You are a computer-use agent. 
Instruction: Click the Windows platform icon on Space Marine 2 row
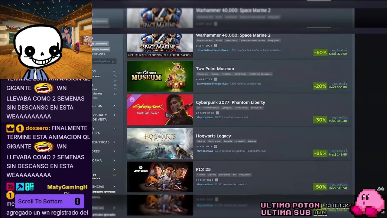[216, 46]
